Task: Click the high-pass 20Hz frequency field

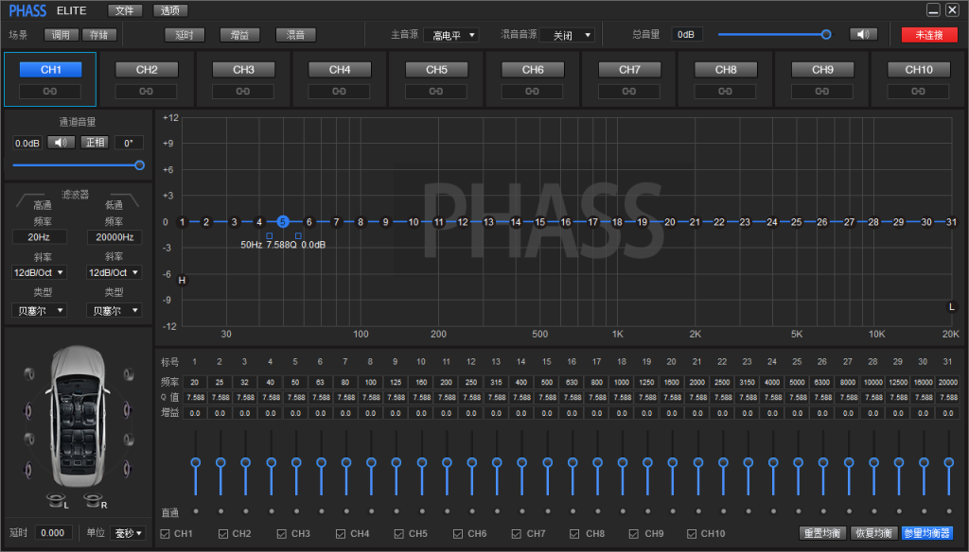Action: [x=39, y=237]
